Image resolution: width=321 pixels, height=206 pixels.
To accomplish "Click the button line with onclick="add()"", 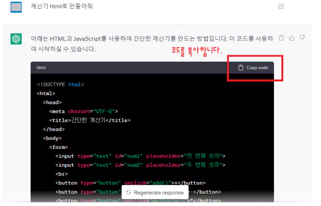I will [130, 183].
